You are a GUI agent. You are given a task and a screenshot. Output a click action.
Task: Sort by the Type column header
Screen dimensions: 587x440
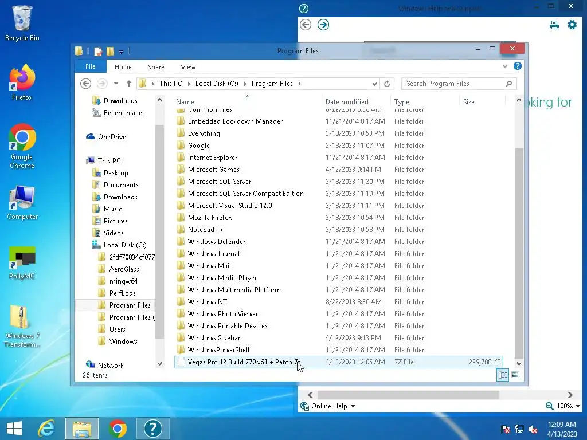tap(425, 102)
